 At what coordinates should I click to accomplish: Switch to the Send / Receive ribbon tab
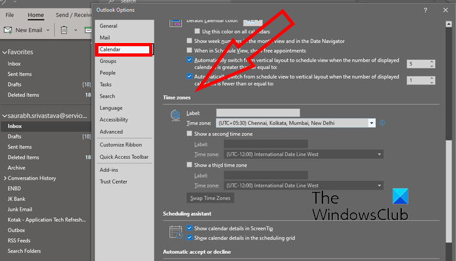(73, 15)
